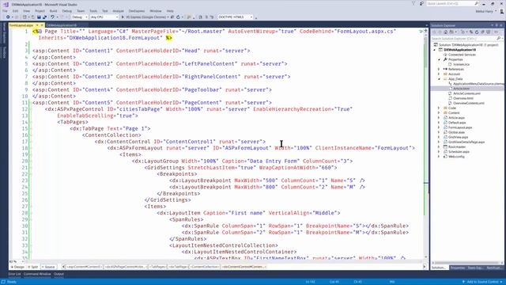Open the Debug menu
This screenshot has width=506, height=285.
pos(66,11)
